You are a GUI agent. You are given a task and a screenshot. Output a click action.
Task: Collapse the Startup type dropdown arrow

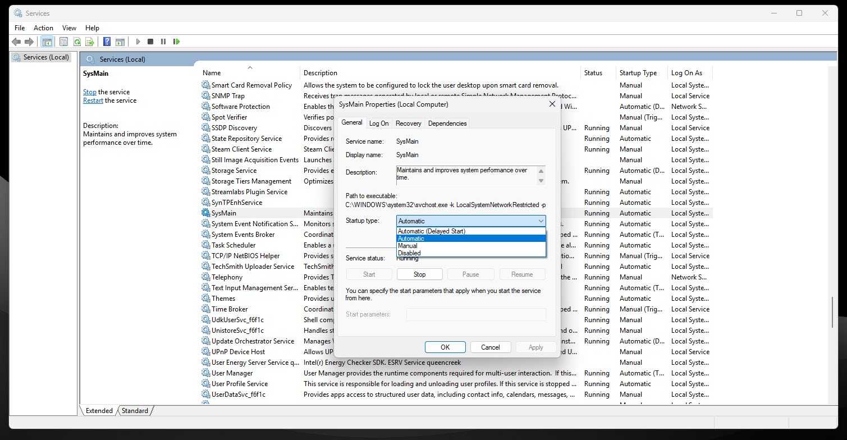tap(541, 221)
